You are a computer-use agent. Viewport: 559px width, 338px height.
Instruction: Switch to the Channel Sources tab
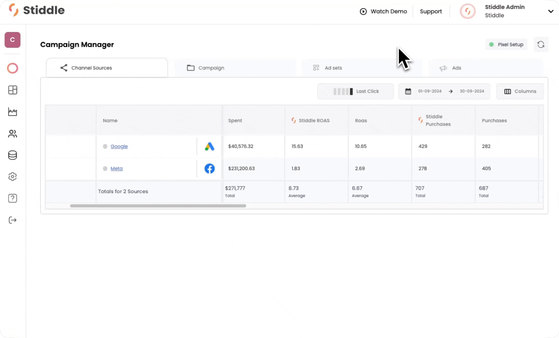click(107, 68)
